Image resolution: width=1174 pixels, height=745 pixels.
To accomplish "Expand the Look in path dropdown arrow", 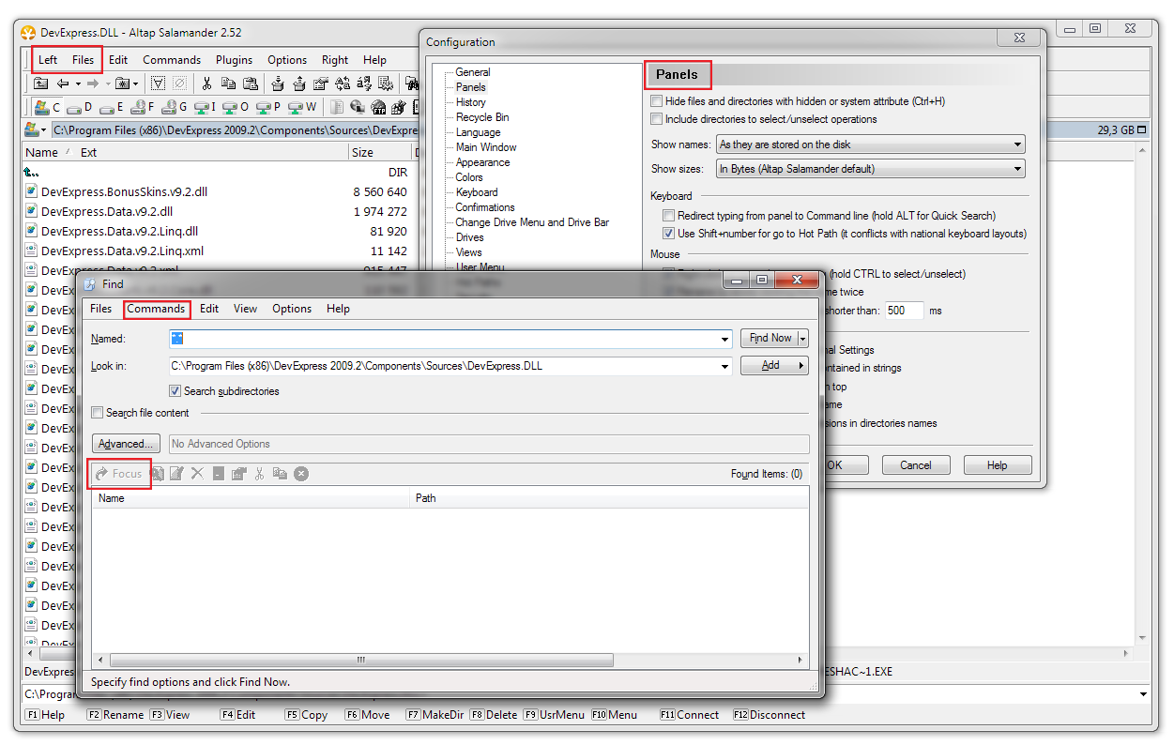I will (724, 366).
